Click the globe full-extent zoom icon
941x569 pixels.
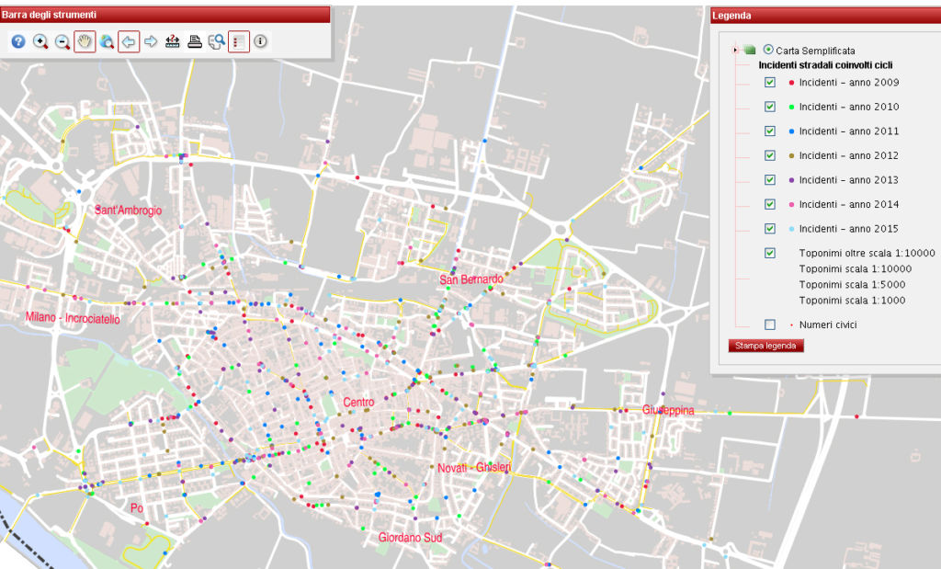click(x=107, y=41)
